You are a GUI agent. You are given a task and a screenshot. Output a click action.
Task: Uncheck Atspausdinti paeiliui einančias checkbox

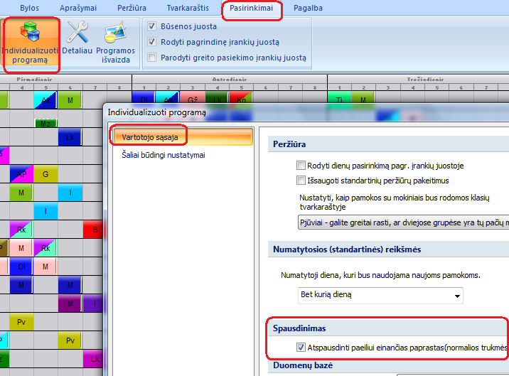(301, 348)
